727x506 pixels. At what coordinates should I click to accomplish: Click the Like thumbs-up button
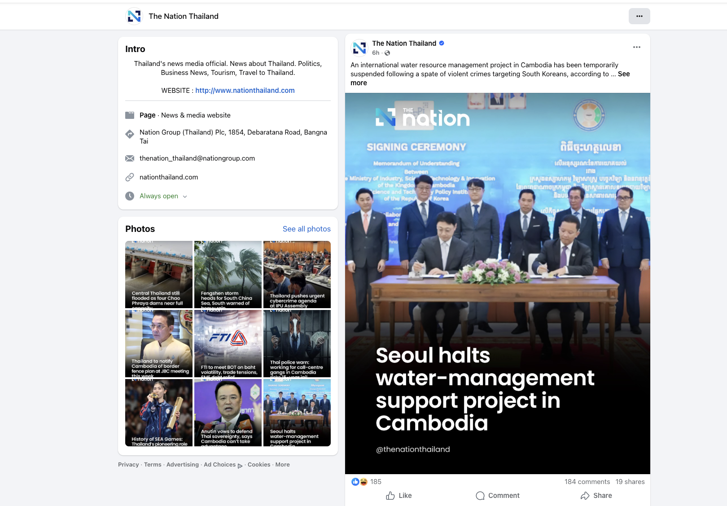click(399, 496)
